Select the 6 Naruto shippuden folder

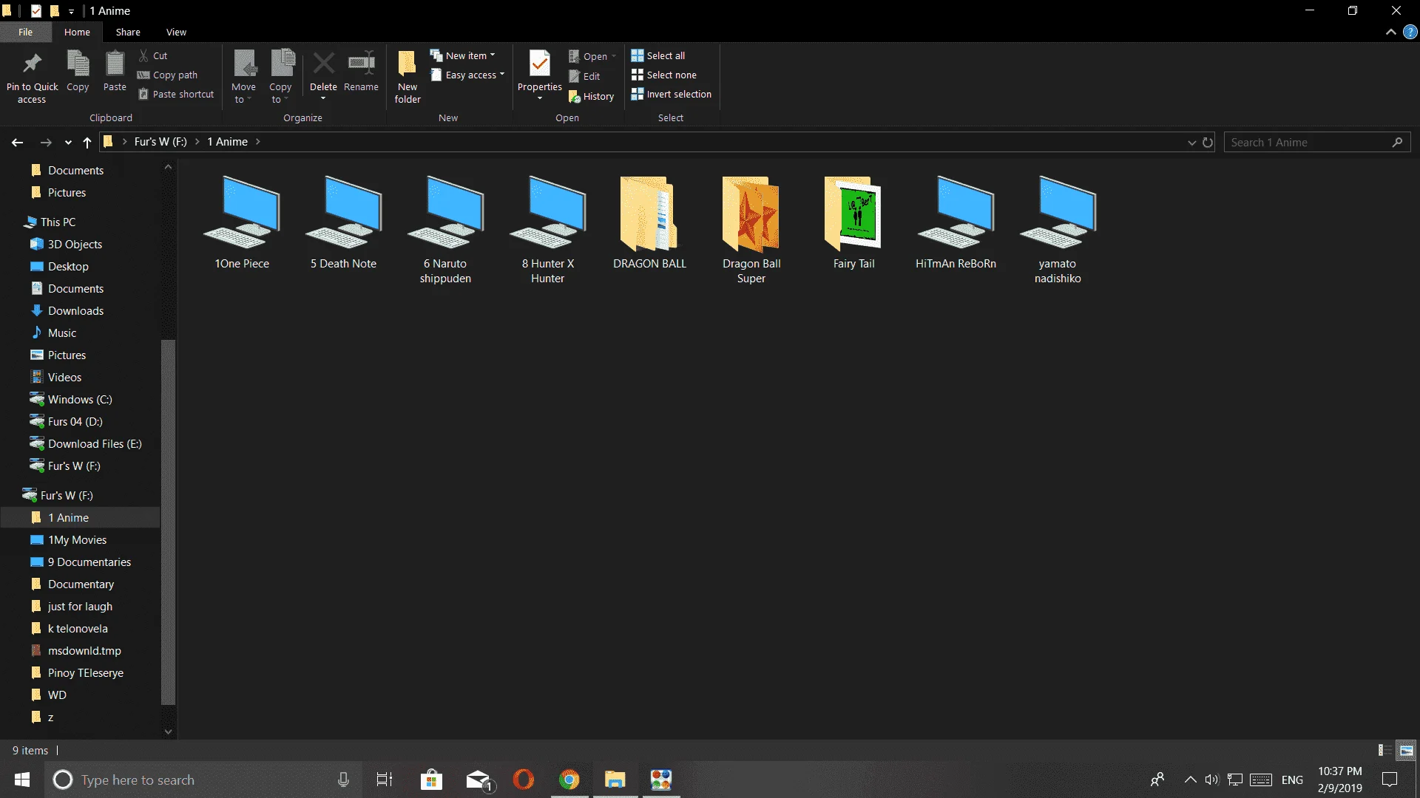pyautogui.click(x=445, y=231)
